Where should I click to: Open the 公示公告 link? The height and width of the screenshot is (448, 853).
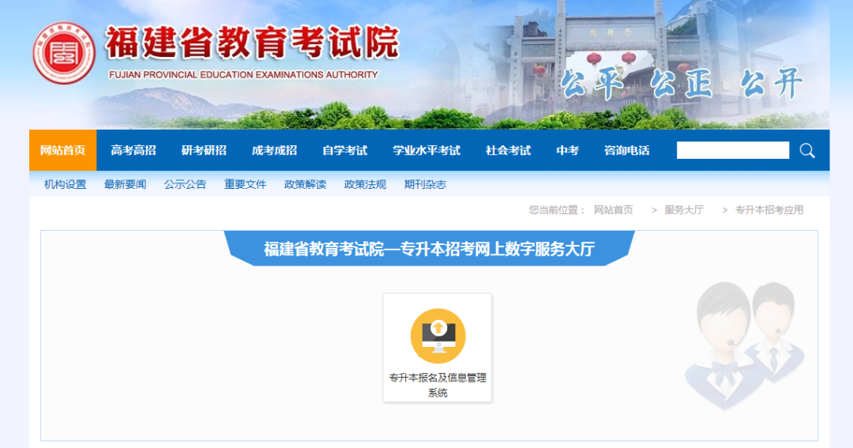coord(185,184)
